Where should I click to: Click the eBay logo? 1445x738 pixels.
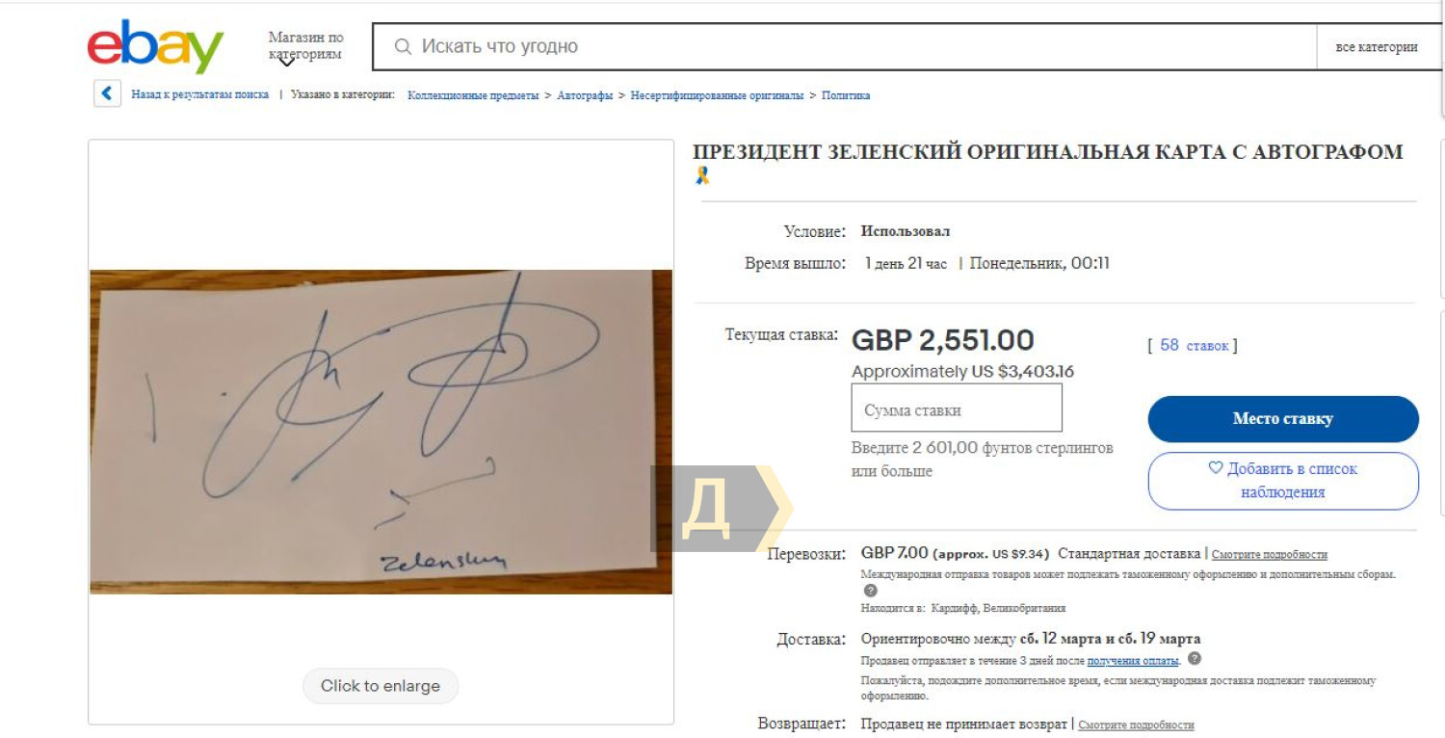[x=155, y=46]
